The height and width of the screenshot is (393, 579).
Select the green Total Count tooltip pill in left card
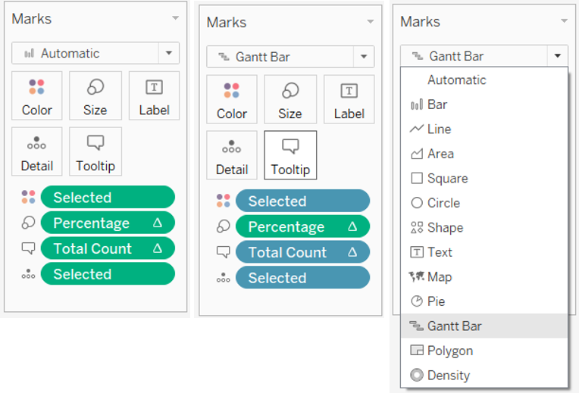click(108, 248)
